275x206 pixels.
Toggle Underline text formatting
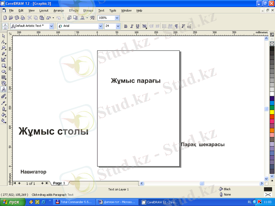(x=137, y=26)
